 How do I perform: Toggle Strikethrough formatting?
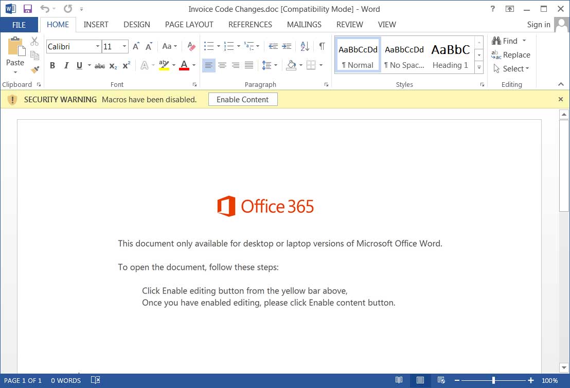pyautogui.click(x=100, y=65)
